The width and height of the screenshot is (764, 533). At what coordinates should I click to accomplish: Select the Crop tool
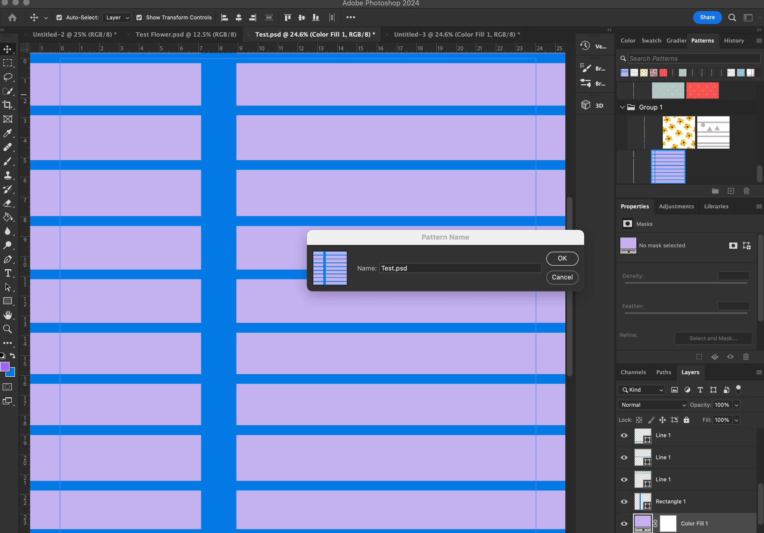click(x=7, y=105)
